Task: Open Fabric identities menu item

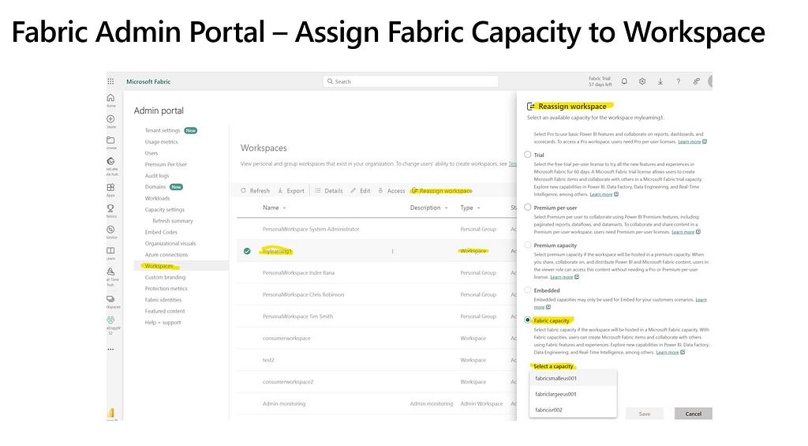Action: point(163,300)
